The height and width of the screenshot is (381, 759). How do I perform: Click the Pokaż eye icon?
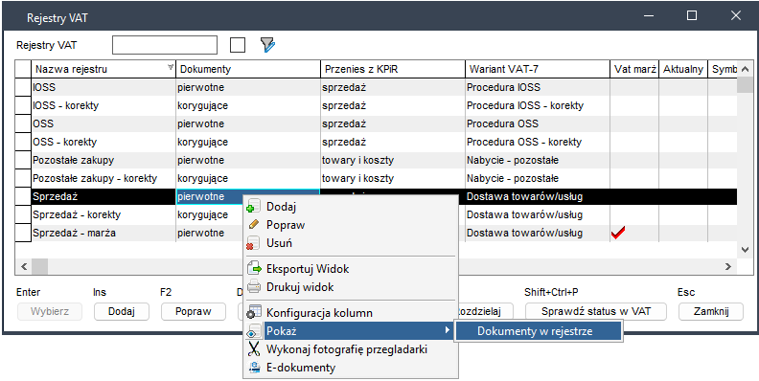point(254,331)
